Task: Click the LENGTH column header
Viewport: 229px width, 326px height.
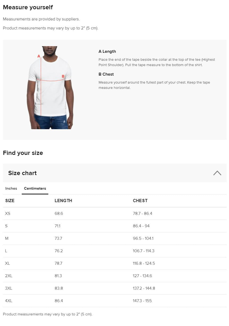Action: pyautogui.click(x=63, y=201)
